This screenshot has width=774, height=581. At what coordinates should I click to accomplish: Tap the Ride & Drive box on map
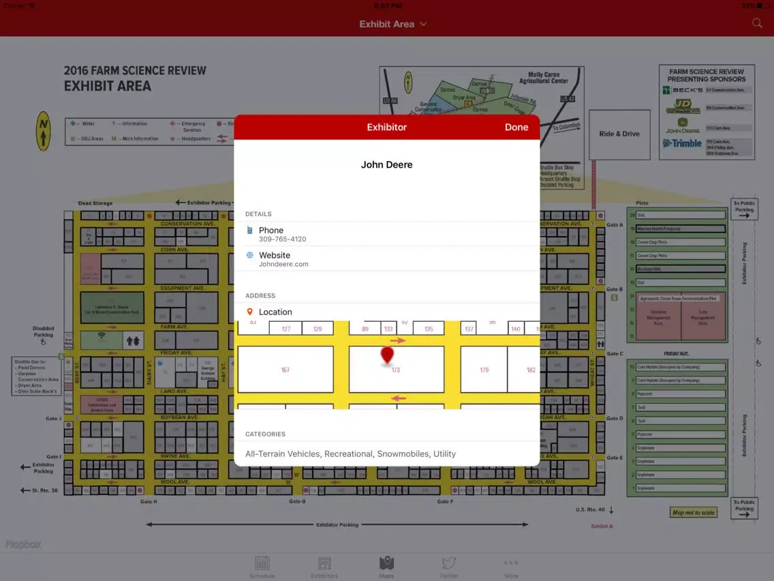click(x=619, y=134)
